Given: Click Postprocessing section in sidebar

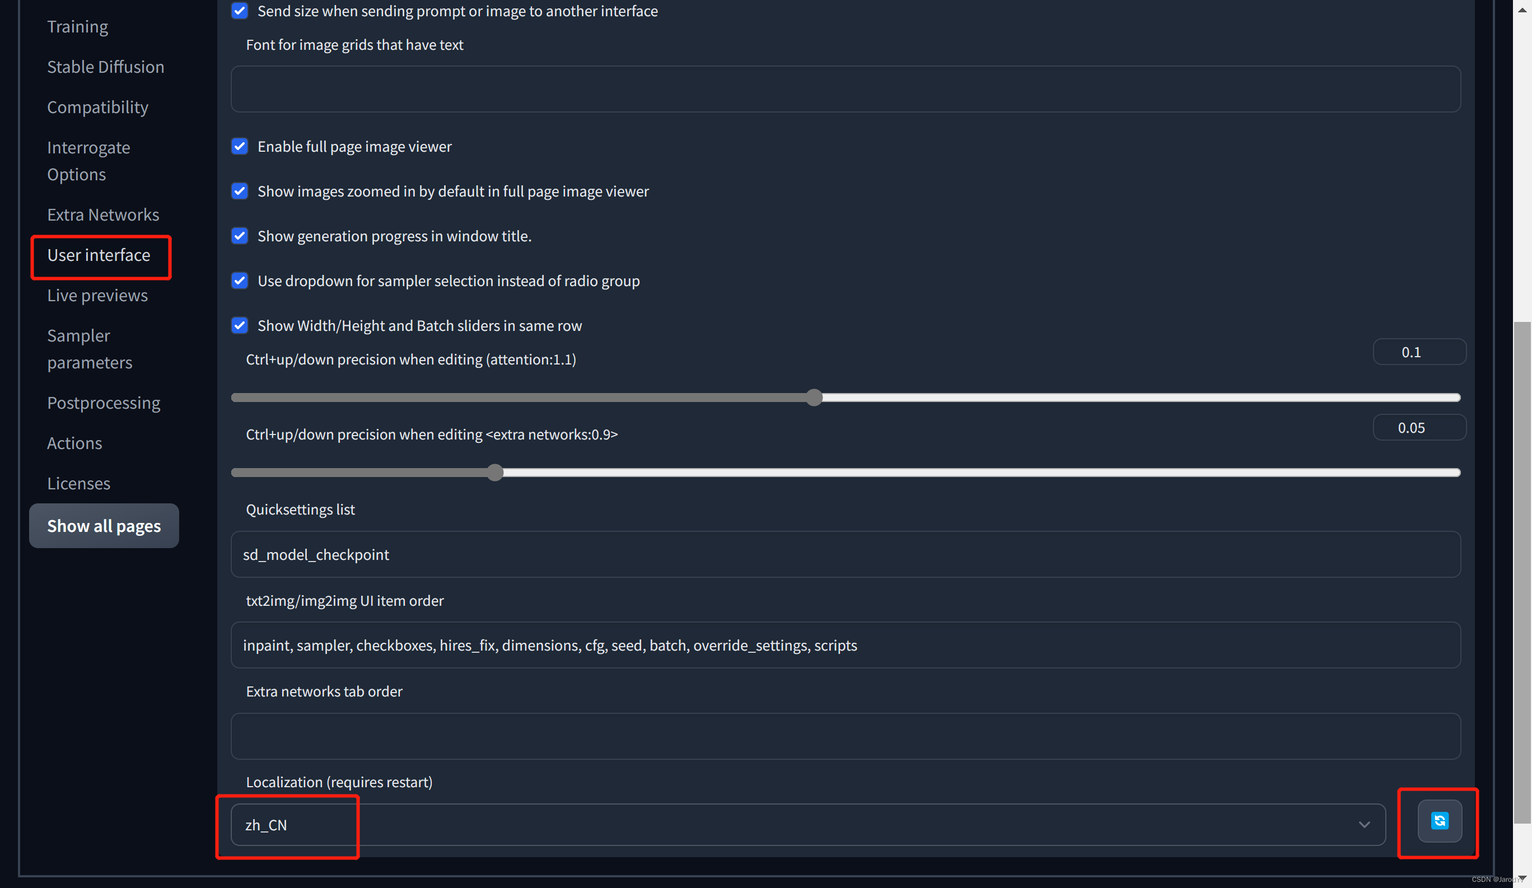Looking at the screenshot, I should click(x=104, y=401).
